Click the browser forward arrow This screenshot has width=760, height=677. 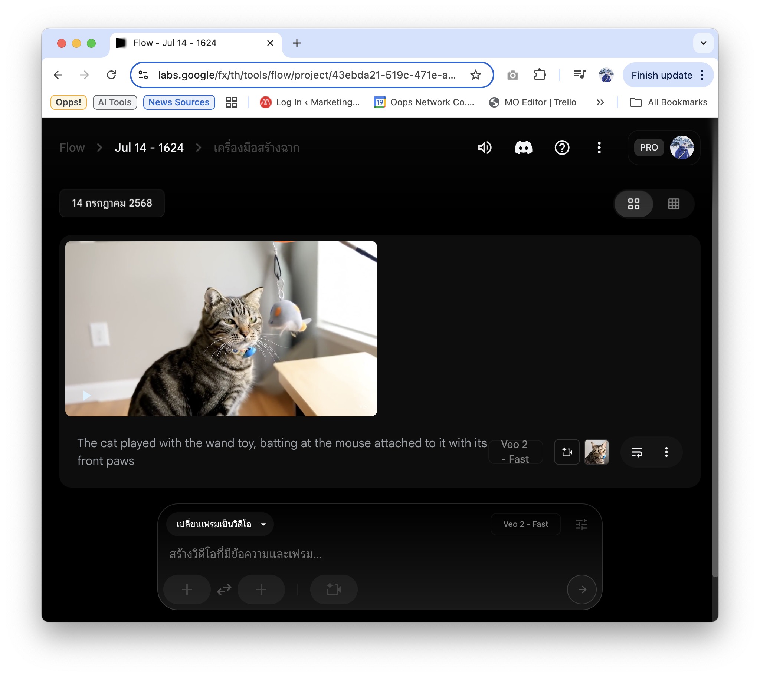click(85, 75)
